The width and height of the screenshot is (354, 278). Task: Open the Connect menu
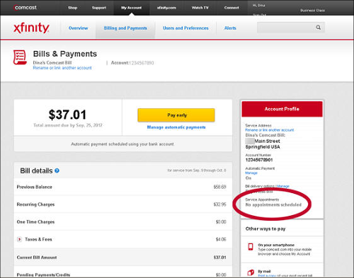point(232,8)
